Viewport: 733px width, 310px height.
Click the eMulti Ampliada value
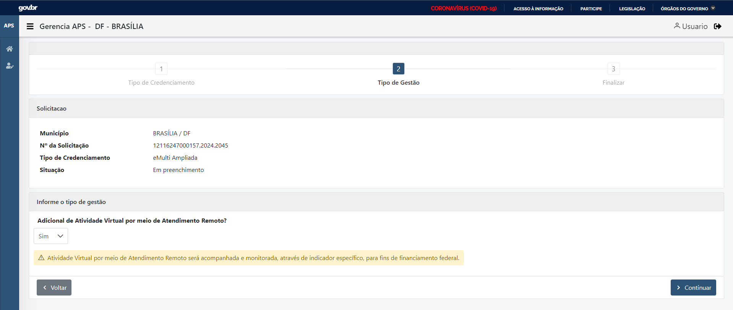175,157
